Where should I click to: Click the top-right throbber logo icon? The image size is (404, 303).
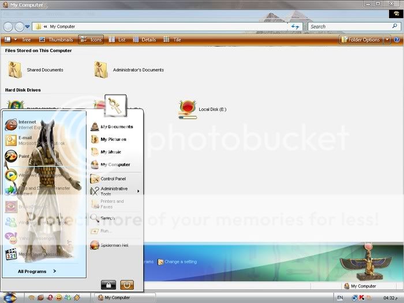point(396,14)
